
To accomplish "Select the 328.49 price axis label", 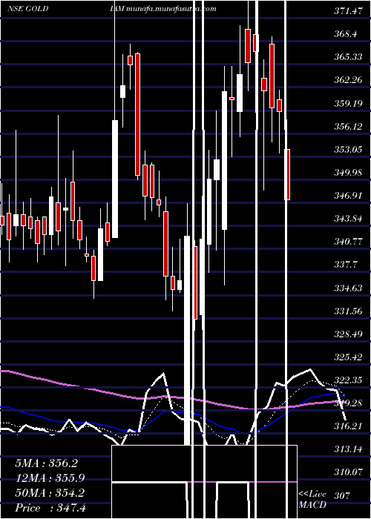I will 349,334.
